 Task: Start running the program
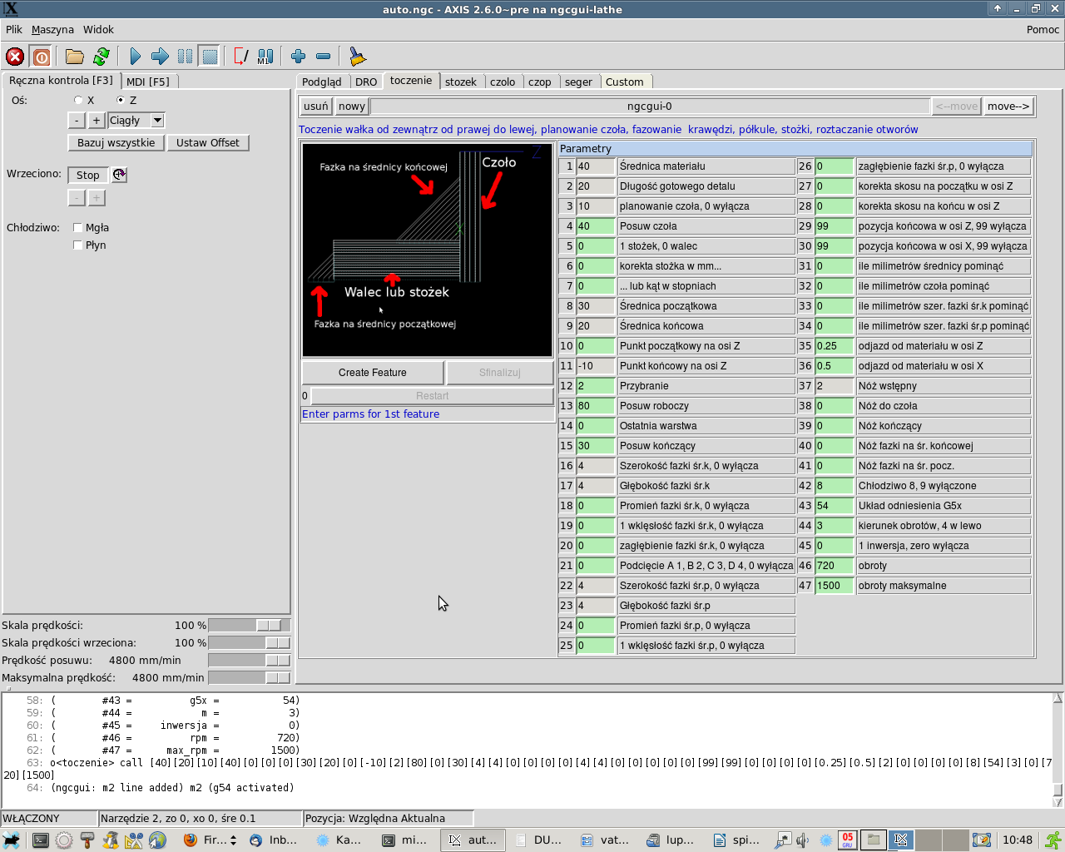[136, 57]
